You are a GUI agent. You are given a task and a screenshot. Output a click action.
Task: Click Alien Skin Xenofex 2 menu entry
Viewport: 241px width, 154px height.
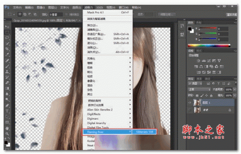click(108, 109)
